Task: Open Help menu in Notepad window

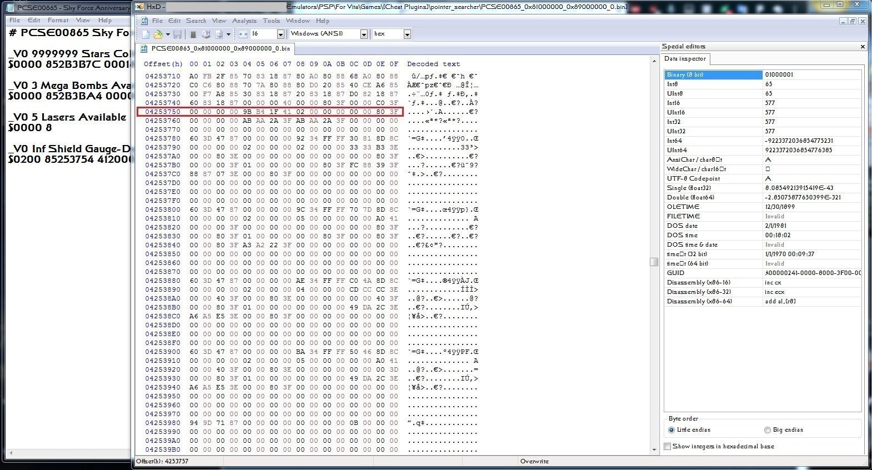Action: pos(105,20)
